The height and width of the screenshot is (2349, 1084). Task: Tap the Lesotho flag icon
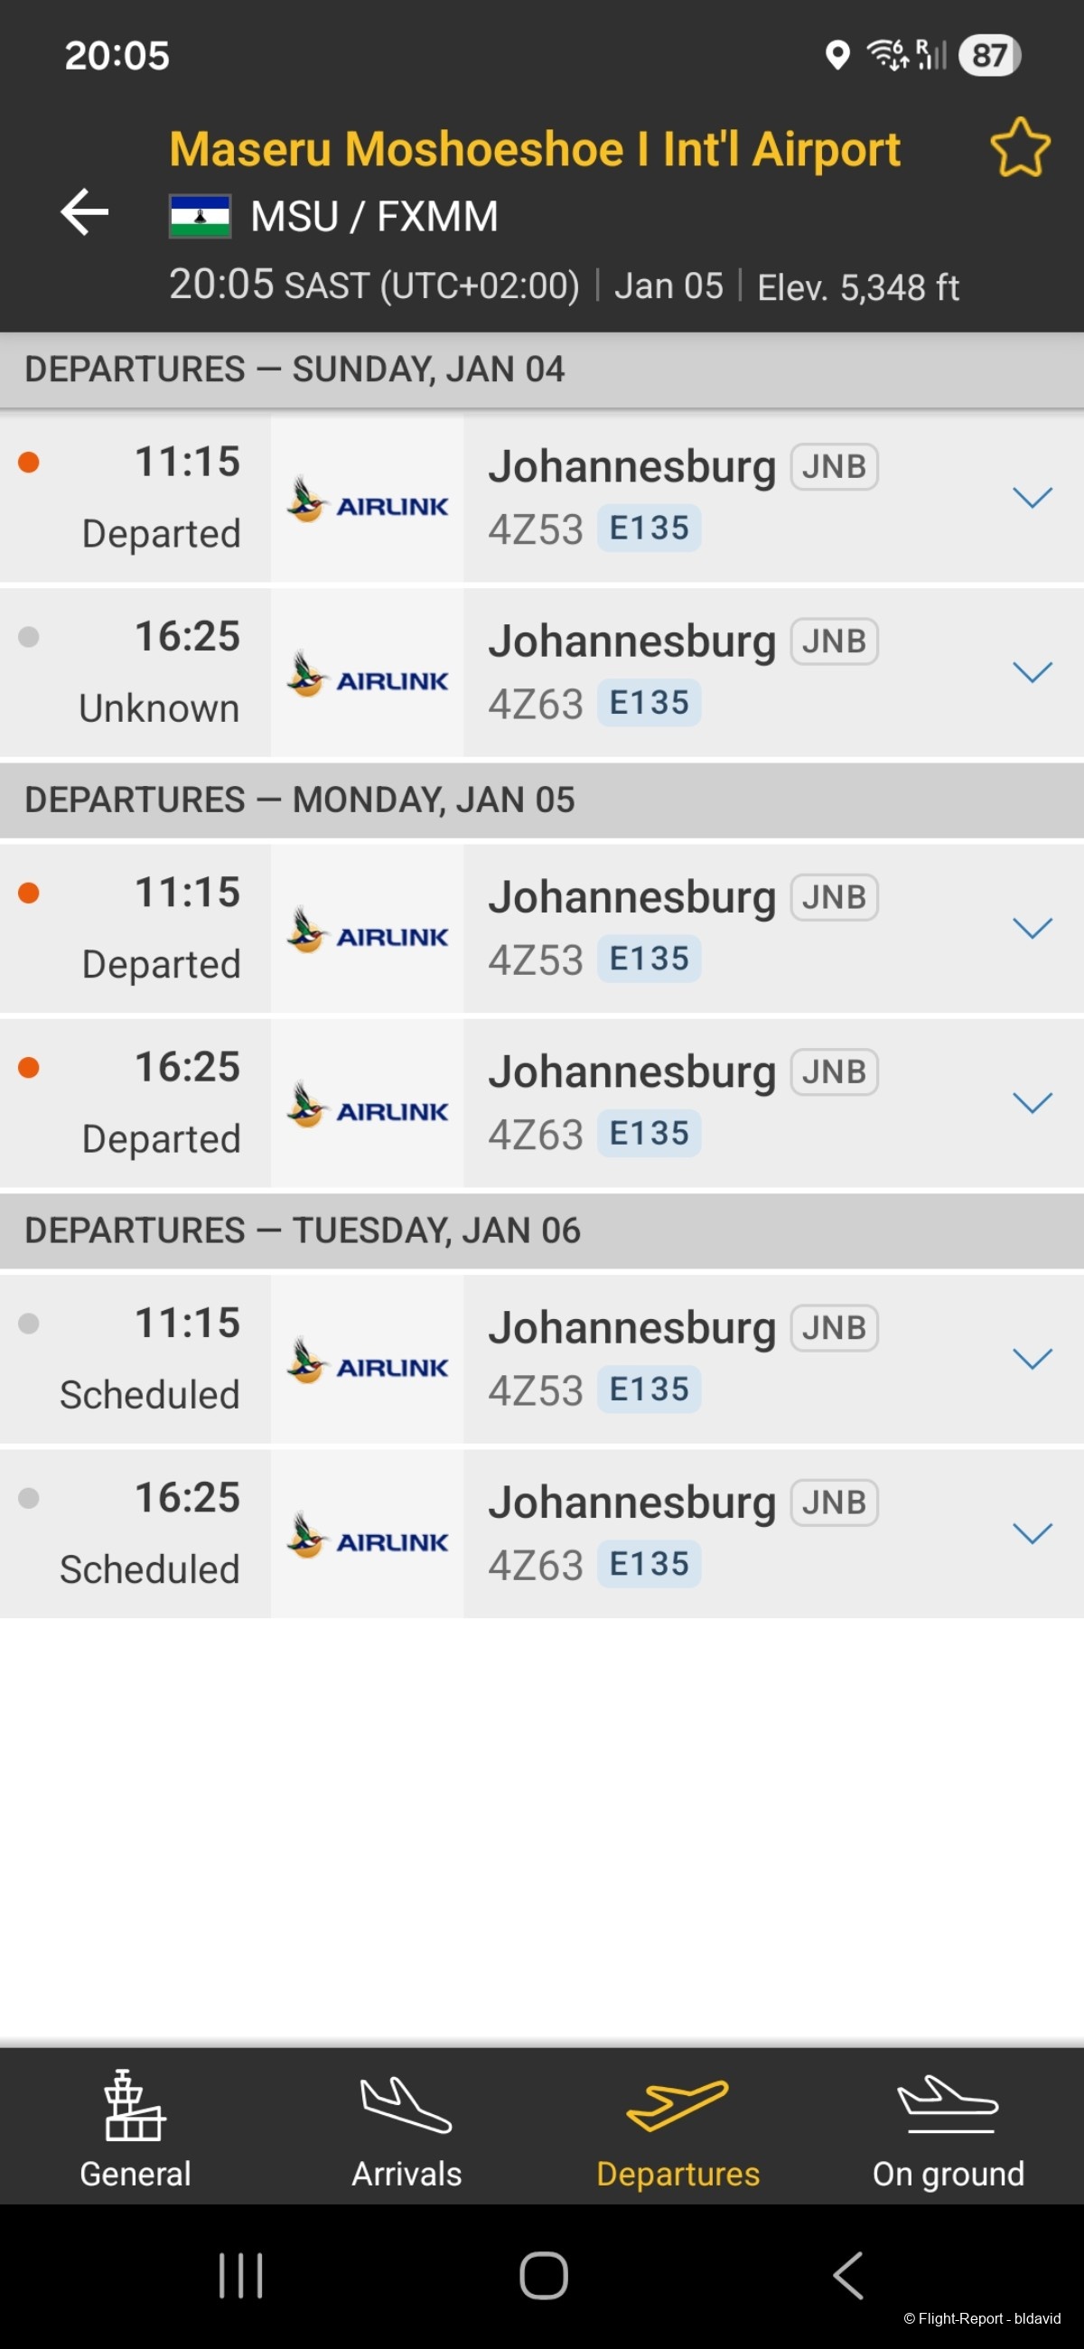[200, 216]
